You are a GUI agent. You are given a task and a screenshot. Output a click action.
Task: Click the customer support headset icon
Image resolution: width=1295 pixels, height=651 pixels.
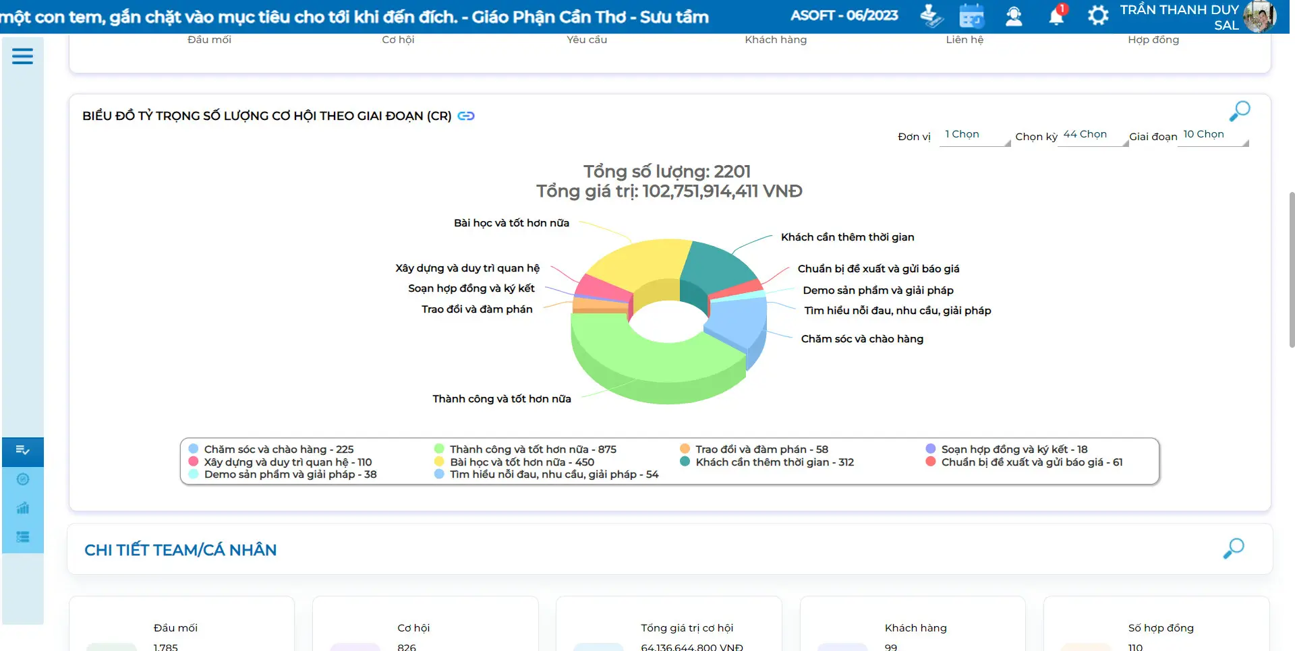(1014, 16)
